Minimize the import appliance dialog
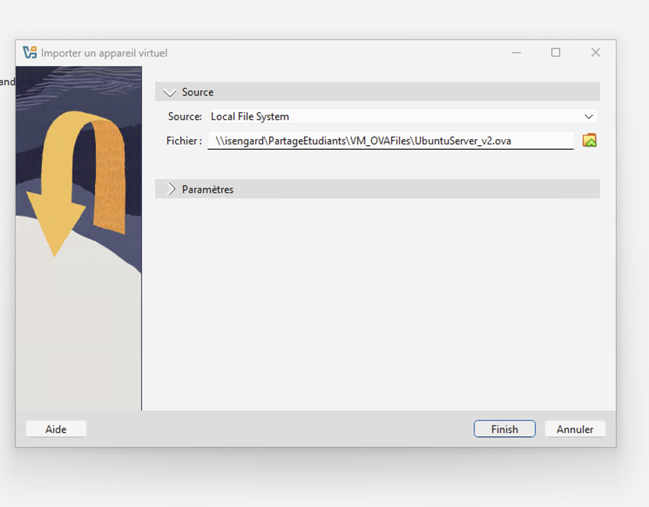Viewport: 649px width, 507px height. (x=517, y=53)
